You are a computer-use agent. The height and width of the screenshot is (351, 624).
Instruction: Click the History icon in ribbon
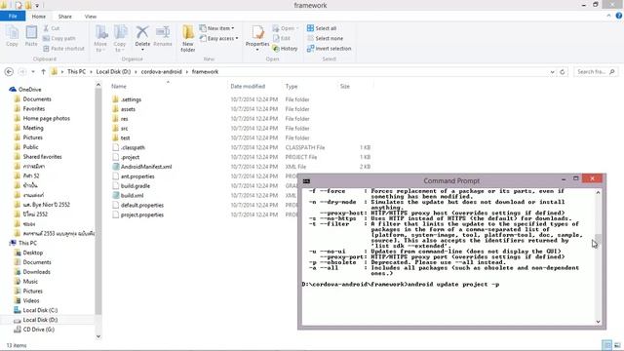(285, 48)
